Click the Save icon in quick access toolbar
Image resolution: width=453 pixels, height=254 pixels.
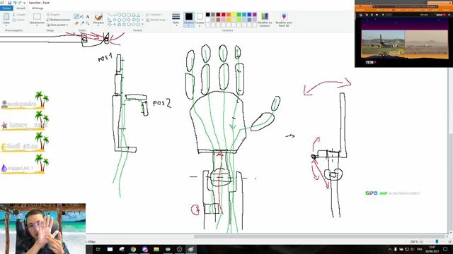[9, 3]
